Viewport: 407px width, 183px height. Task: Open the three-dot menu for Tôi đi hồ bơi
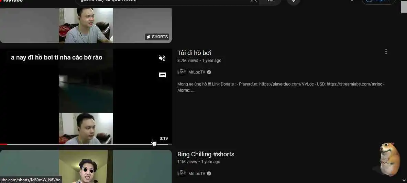tap(386, 52)
